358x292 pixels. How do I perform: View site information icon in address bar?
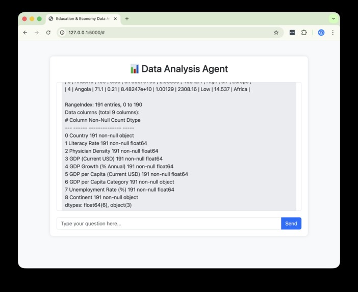point(62,33)
